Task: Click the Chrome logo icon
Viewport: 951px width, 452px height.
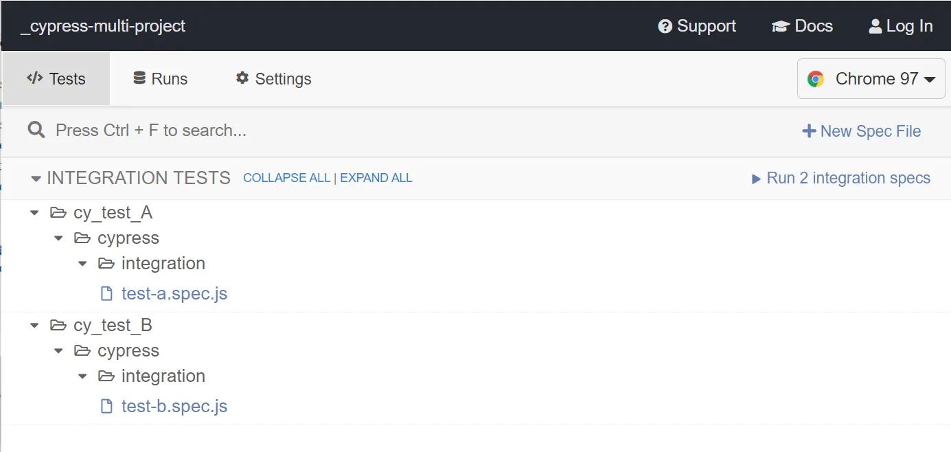Action: (816, 79)
